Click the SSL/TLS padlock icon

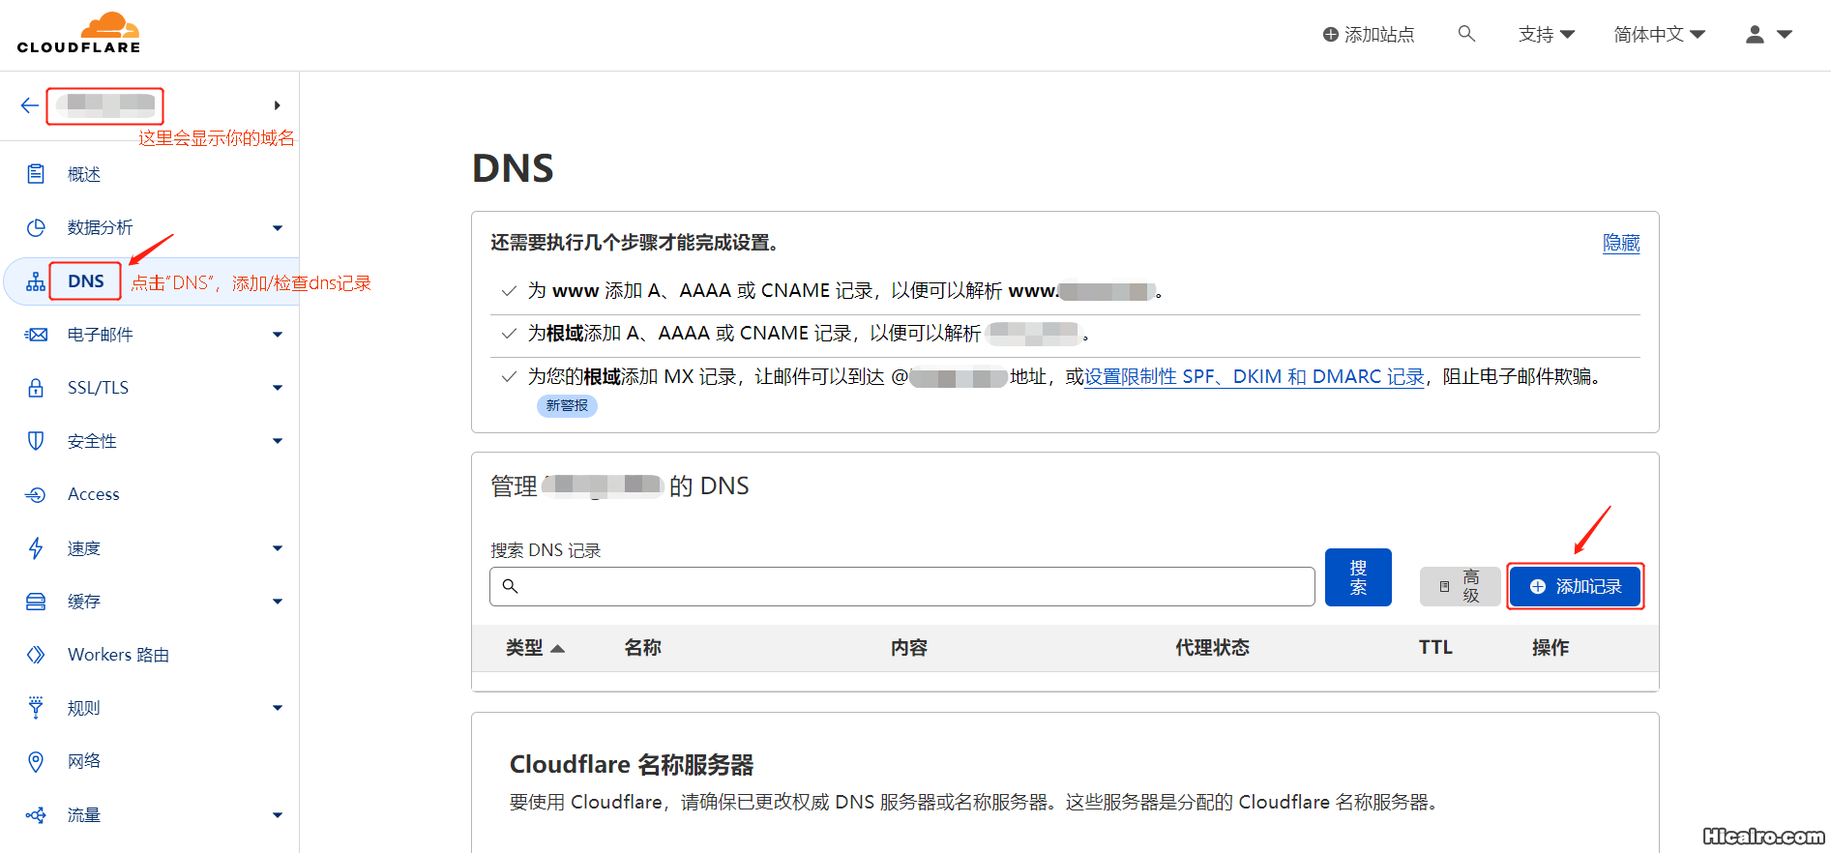(x=36, y=388)
